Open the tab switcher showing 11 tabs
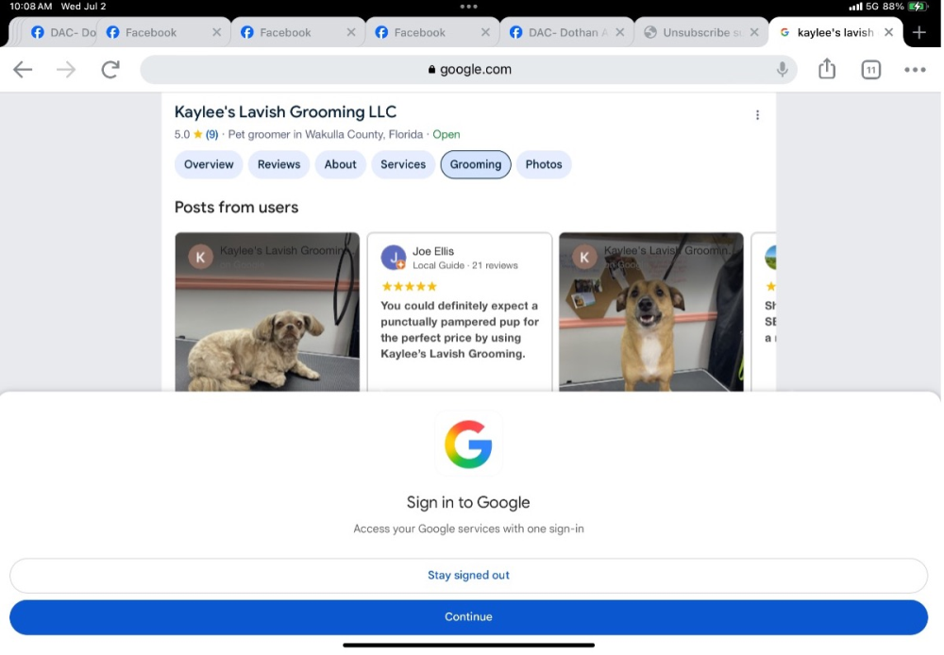This screenshot has height=655, width=944. 870,70
